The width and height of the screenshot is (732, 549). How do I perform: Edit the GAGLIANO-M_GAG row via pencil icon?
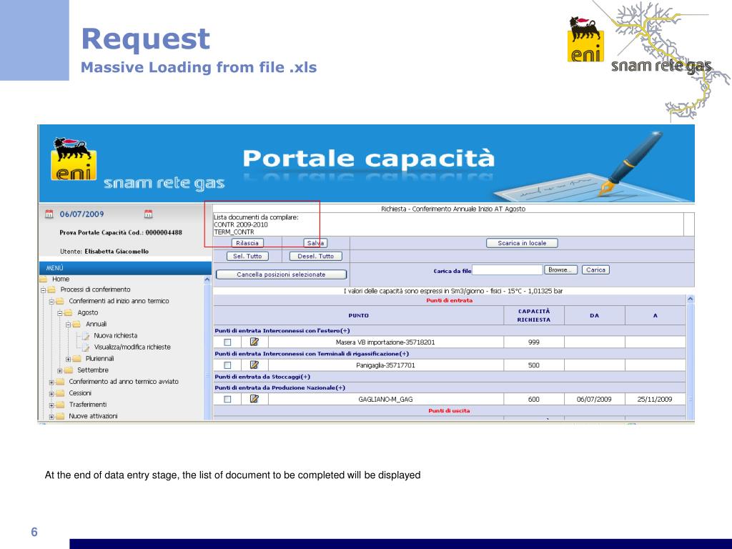point(254,399)
